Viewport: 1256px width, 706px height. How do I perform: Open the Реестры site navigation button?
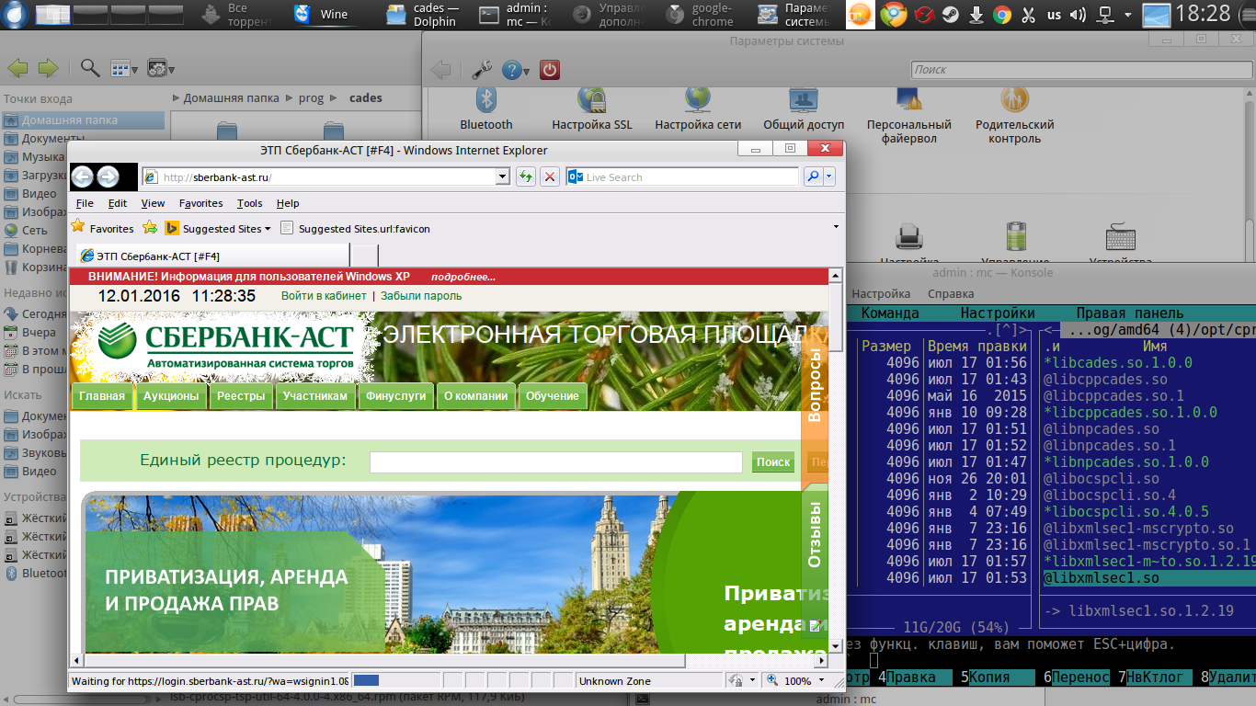point(241,396)
